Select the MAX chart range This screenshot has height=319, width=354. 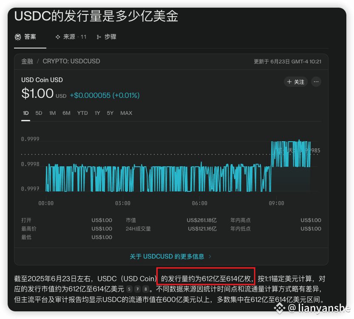pyautogui.click(x=126, y=113)
